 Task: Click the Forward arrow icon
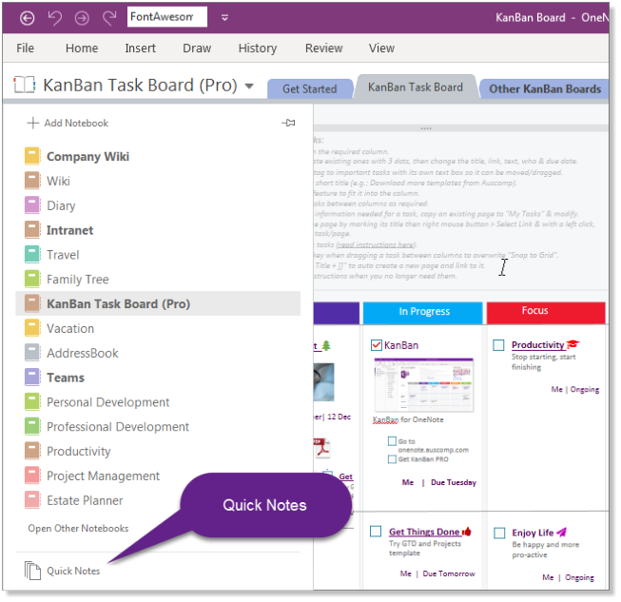click(82, 18)
